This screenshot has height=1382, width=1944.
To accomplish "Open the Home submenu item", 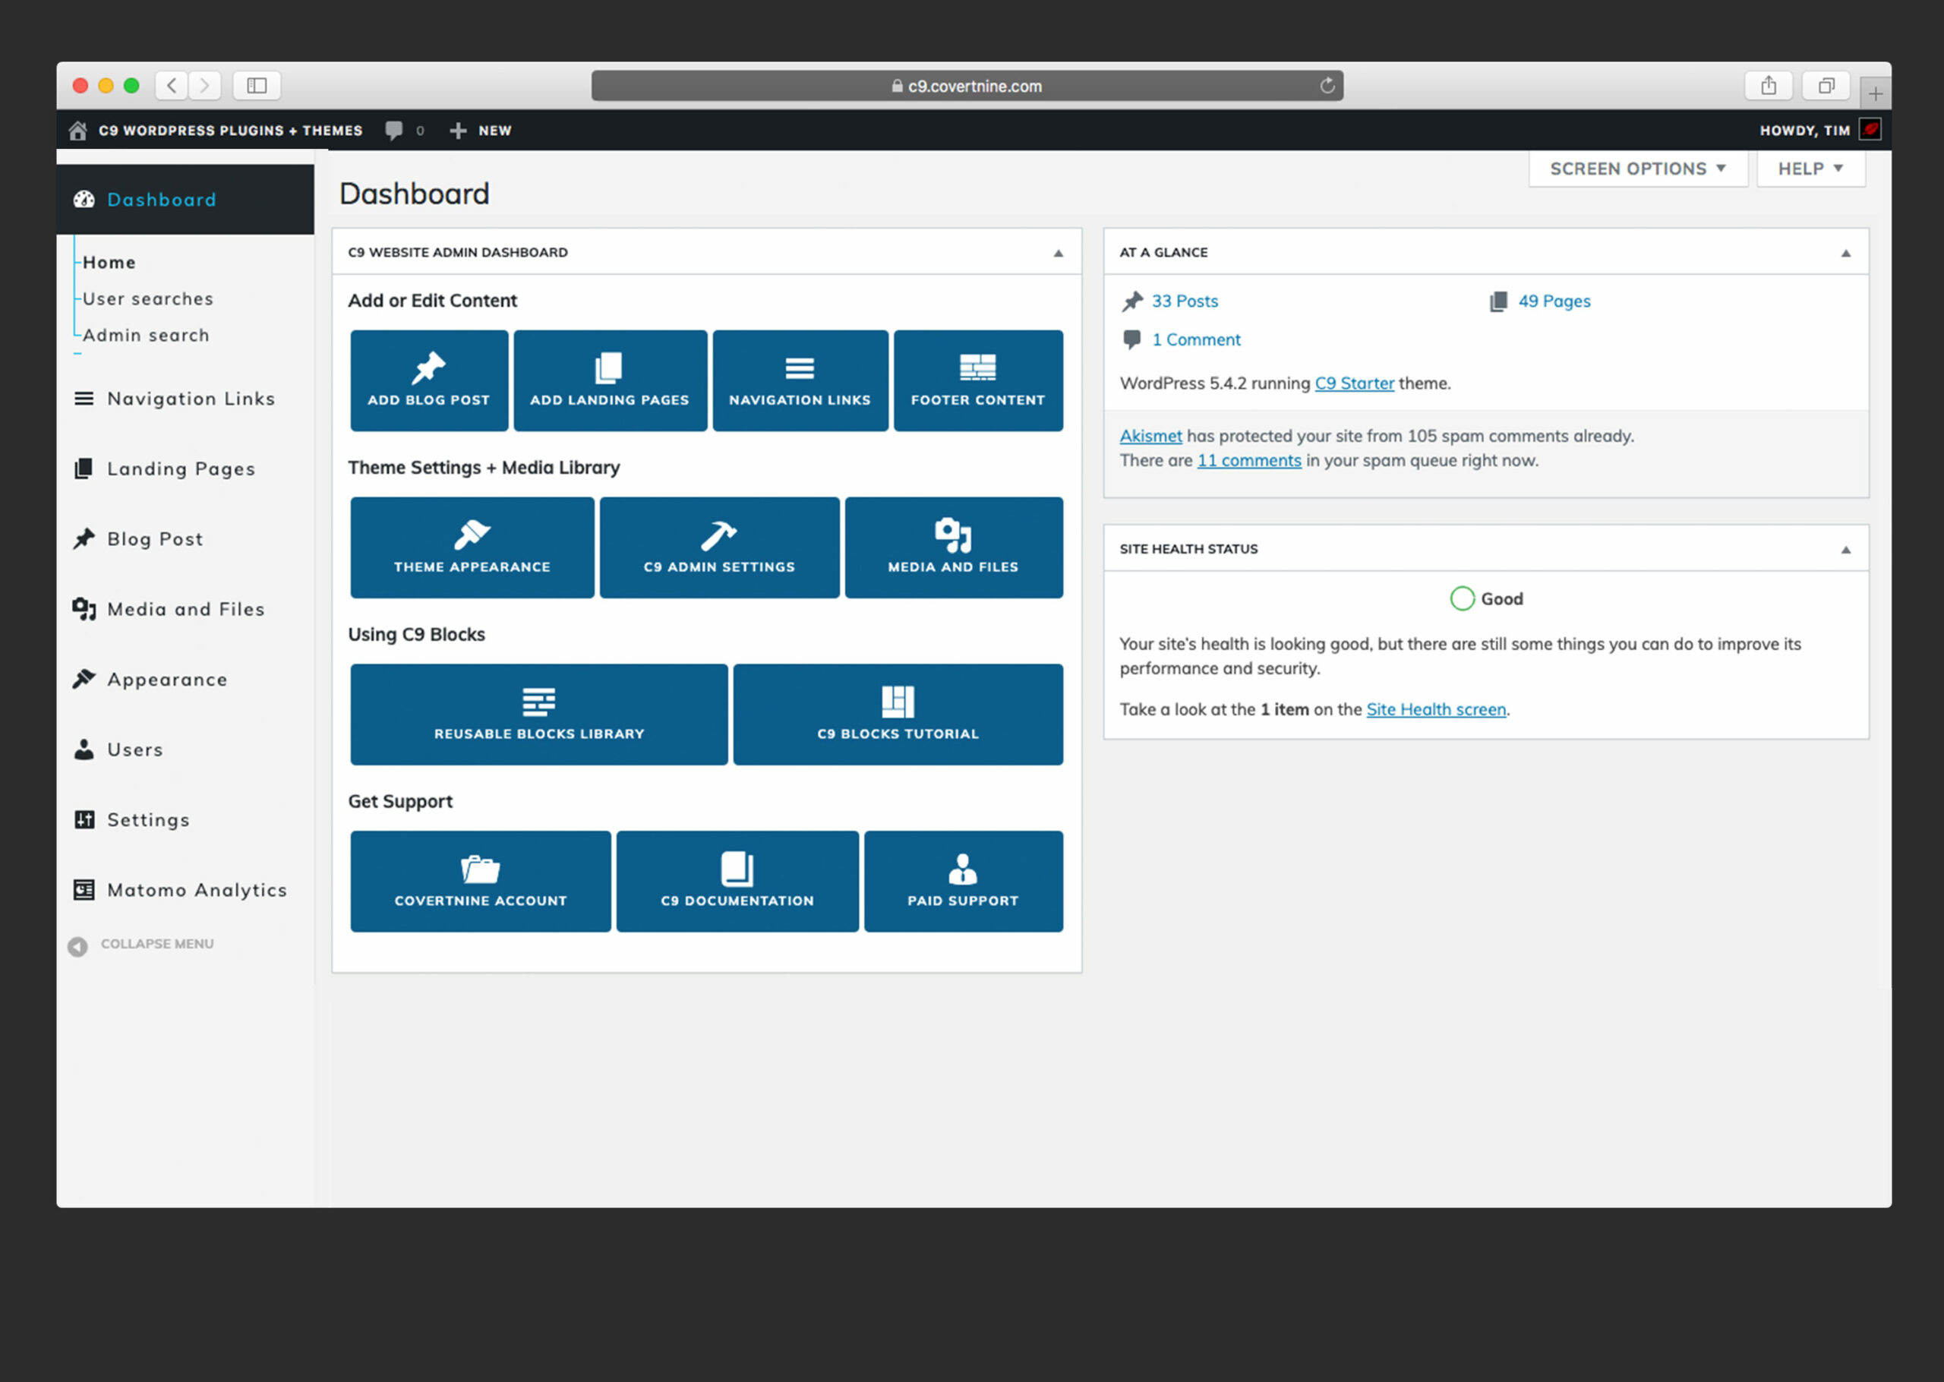I will click(x=109, y=262).
